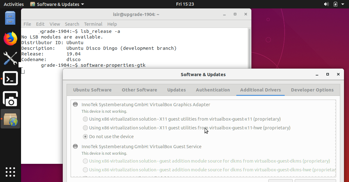This screenshot has width=349, height=182.
Task: Open Terminal Search menu
Action: 72,24
